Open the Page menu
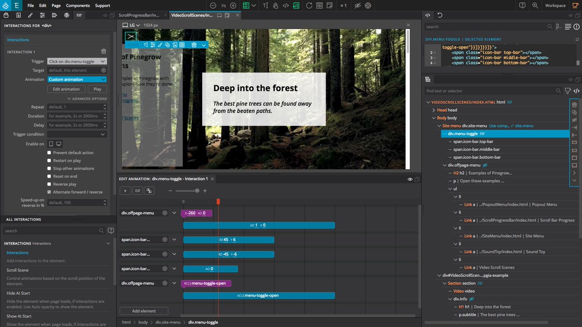This screenshot has width=582, height=327. [x=56, y=5]
